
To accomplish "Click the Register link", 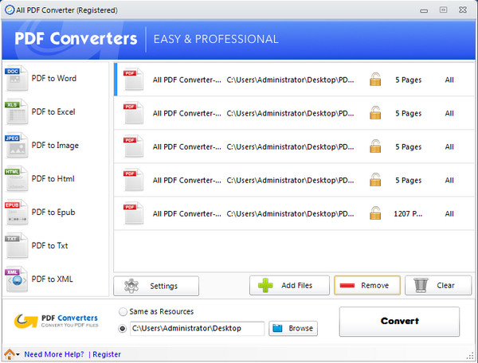I will [x=107, y=354].
